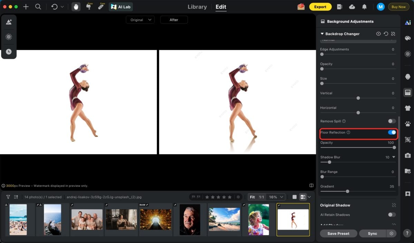Enable the Remove Spill toggle
The image size is (414, 243).
click(392, 121)
